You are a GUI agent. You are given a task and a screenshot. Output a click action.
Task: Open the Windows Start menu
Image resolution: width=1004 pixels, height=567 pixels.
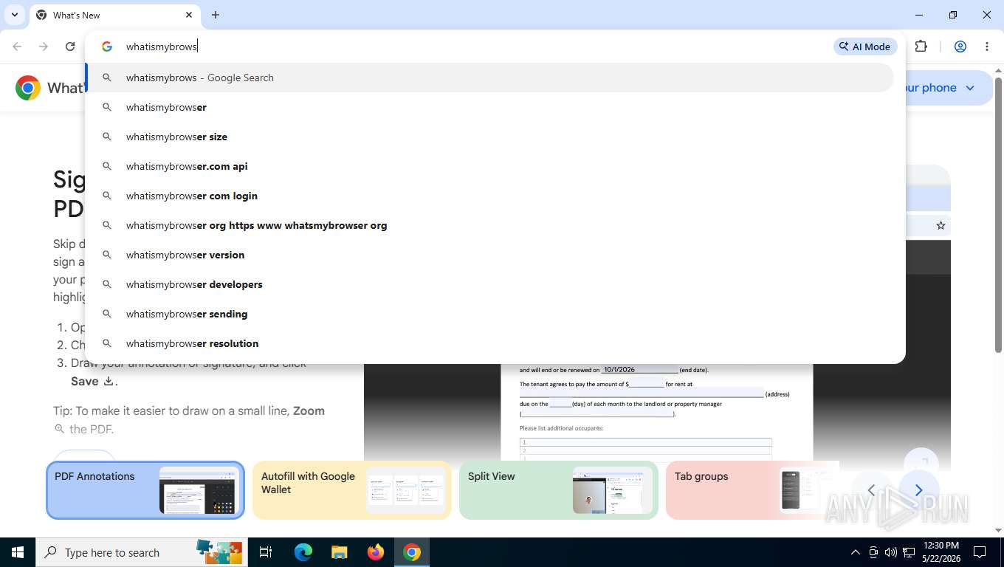pos(18,552)
